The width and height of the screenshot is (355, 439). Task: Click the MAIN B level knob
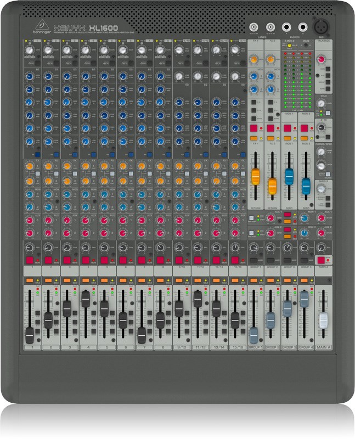coord(321,189)
